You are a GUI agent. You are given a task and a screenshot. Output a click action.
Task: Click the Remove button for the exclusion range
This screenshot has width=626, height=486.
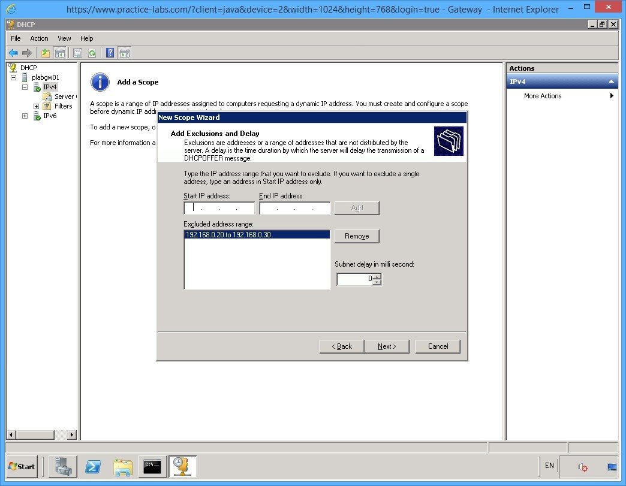click(356, 236)
